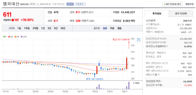Click the 배당수익률 help icon
The height and width of the screenshot is (95, 196).
tap(158, 75)
